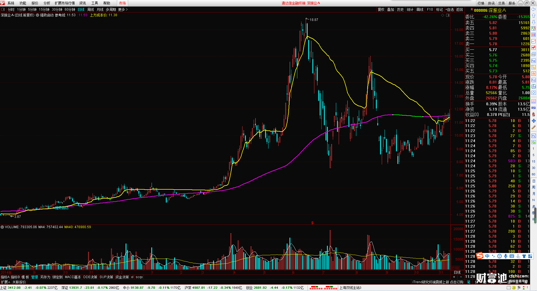The image size is (537, 291).
Task: Click the 交易 trading button
Action: coord(501,3)
